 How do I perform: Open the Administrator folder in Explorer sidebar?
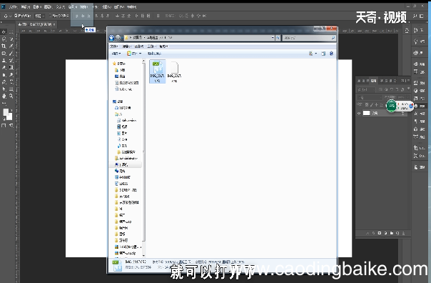coord(126,158)
